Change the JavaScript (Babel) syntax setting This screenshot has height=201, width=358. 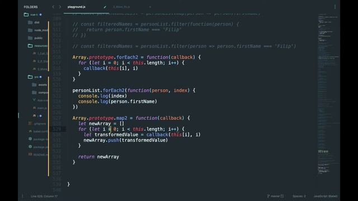326,196
